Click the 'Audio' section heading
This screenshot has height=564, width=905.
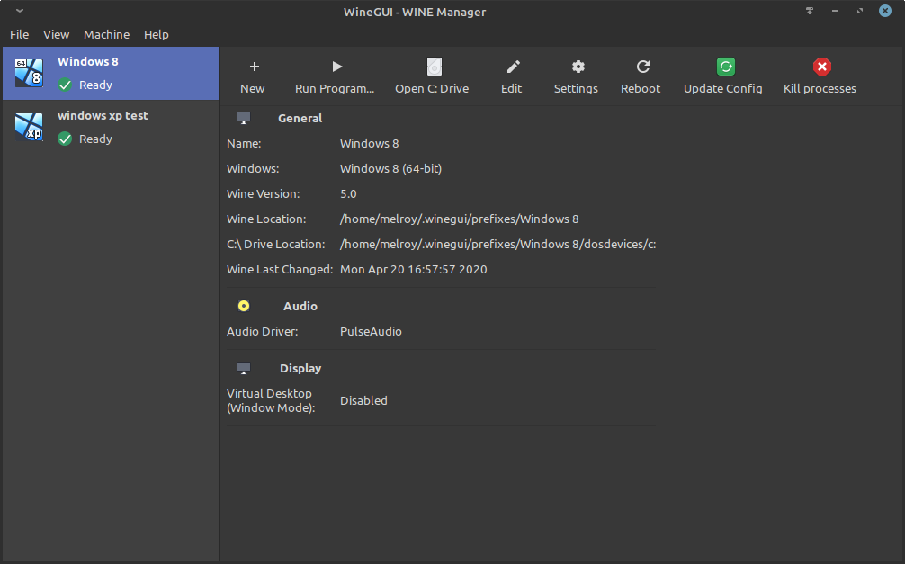(x=300, y=307)
